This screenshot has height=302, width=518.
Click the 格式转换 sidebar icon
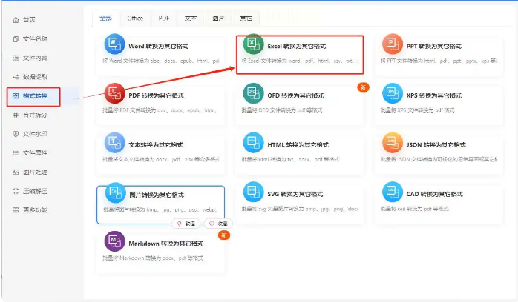point(16,95)
